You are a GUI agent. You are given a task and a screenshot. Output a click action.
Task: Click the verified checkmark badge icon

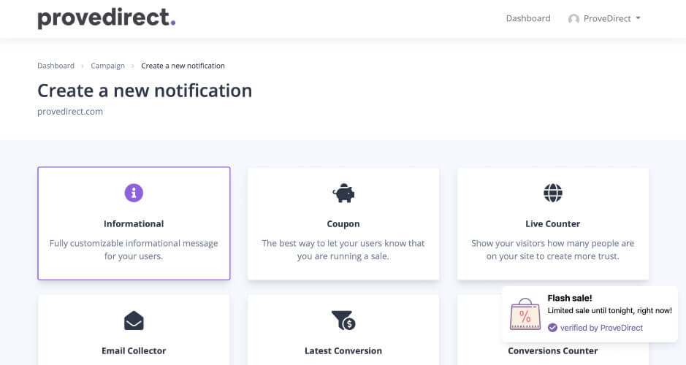(x=552, y=328)
